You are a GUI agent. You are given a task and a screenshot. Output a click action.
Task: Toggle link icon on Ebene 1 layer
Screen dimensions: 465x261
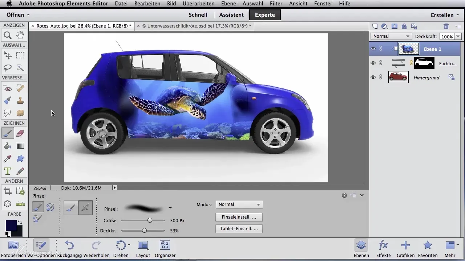point(381,49)
